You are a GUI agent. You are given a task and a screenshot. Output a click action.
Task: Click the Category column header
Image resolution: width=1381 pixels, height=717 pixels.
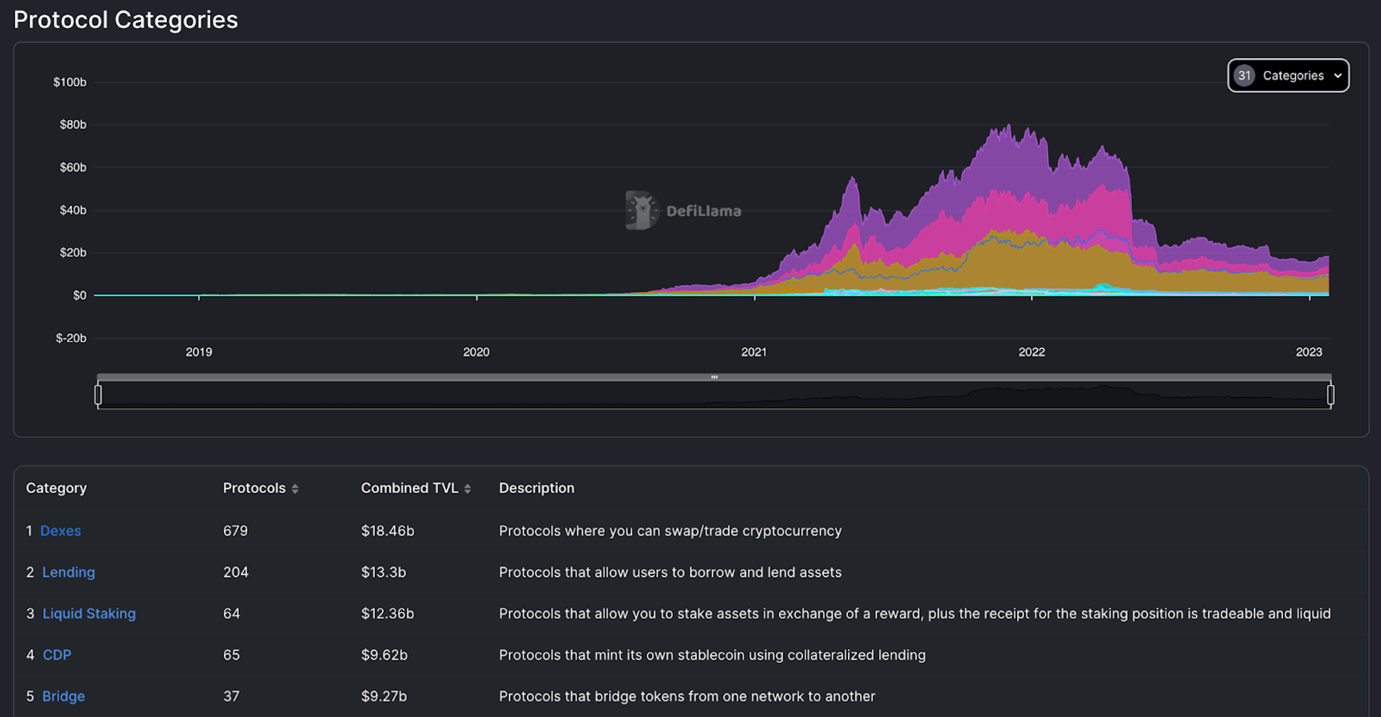56,488
